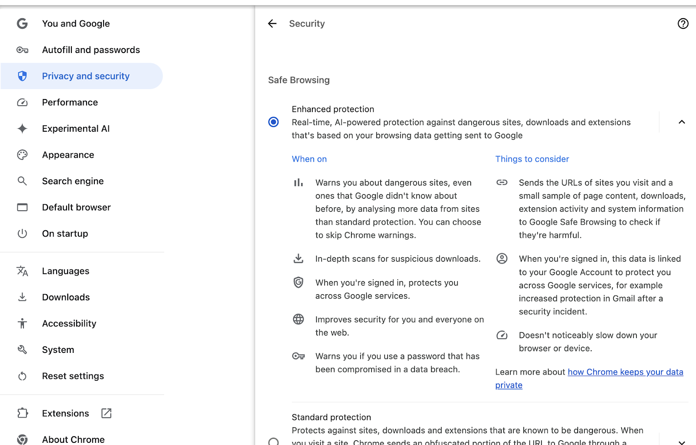
Task: Click the Security page title text
Action: pos(307,23)
